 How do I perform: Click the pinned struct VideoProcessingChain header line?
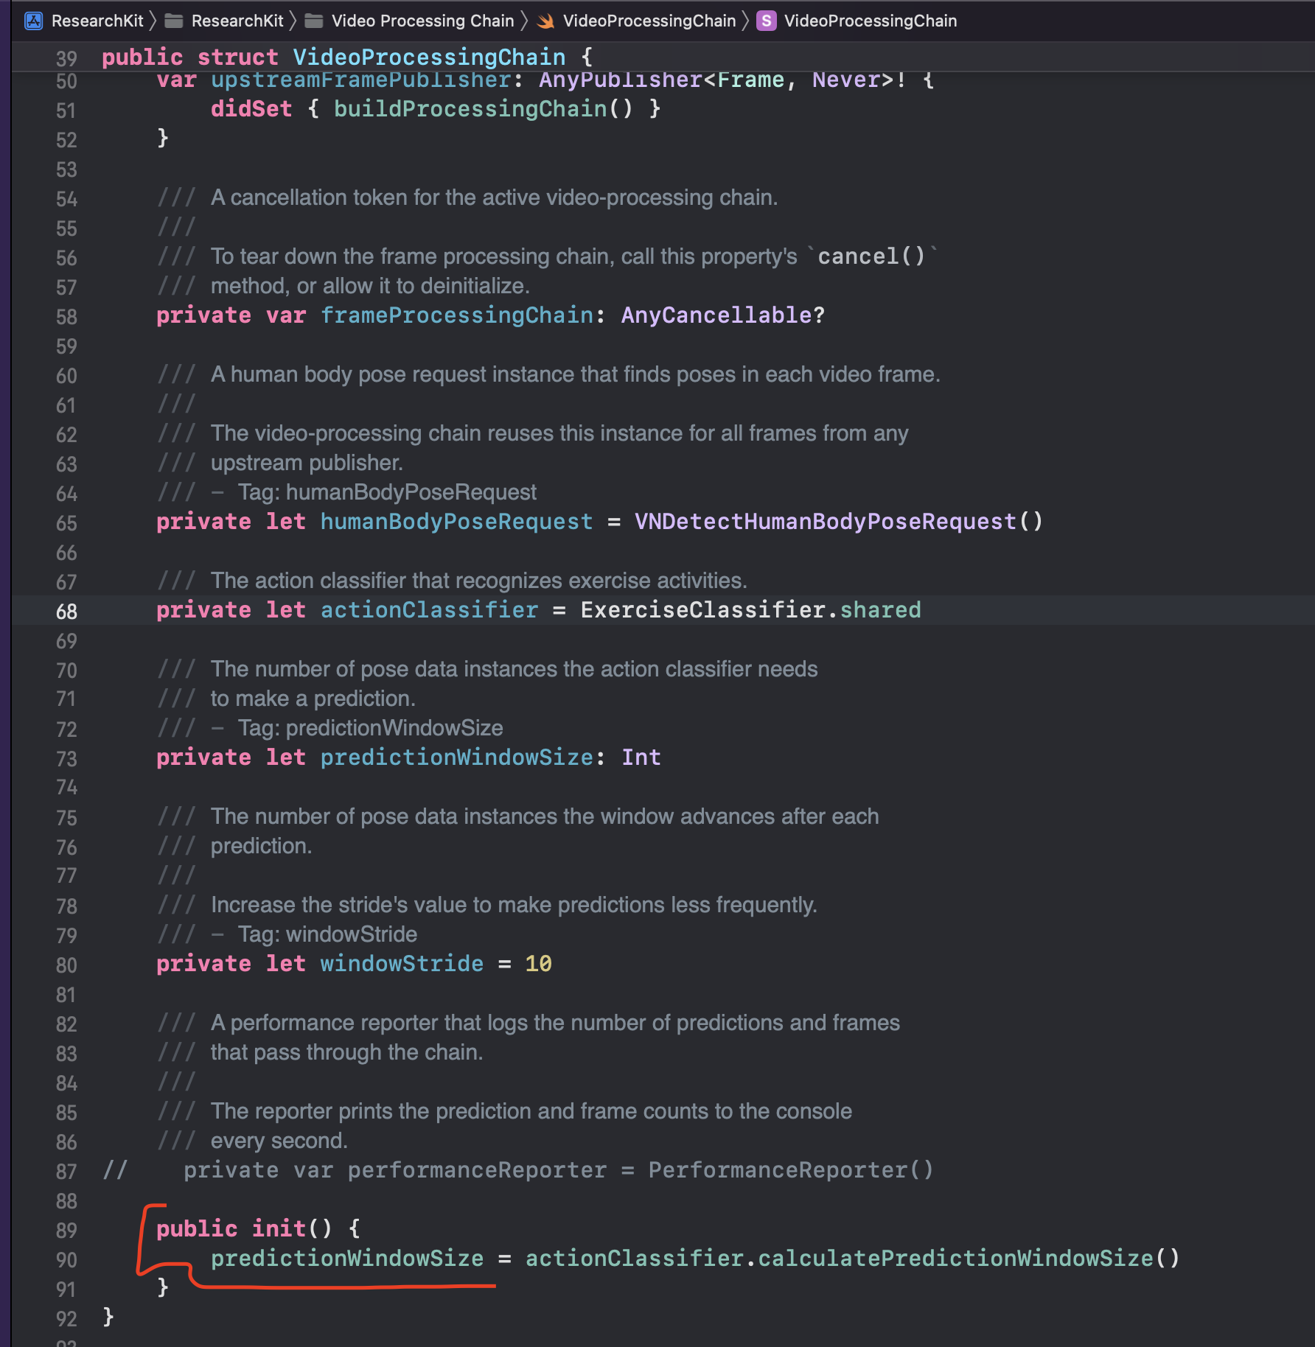pyautogui.click(x=429, y=57)
